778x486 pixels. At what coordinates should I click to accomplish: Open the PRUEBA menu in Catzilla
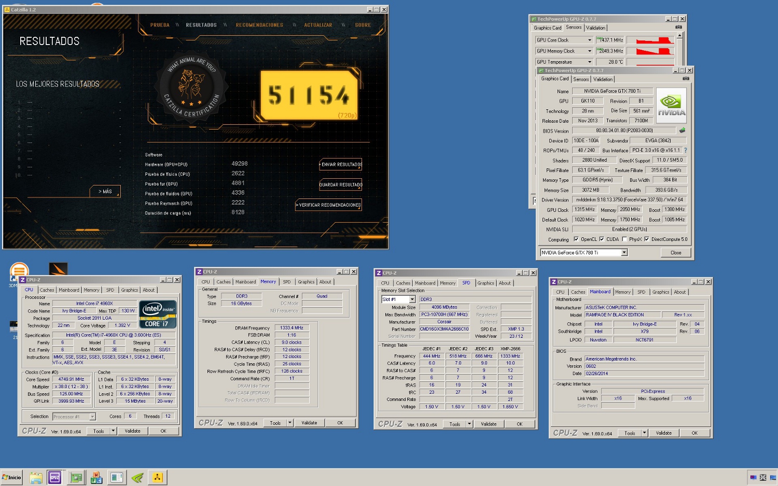(160, 25)
